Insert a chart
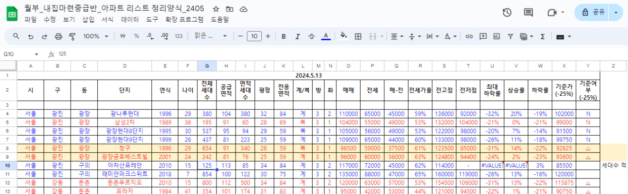 496,36
